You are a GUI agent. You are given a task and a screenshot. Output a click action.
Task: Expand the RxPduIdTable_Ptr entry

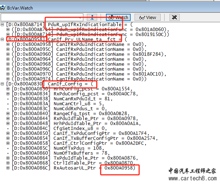pos(8,118)
